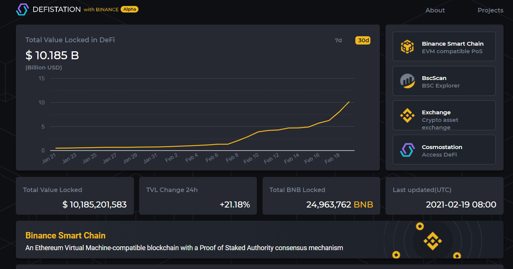Open the Exchange crypto asset card

[444, 115]
